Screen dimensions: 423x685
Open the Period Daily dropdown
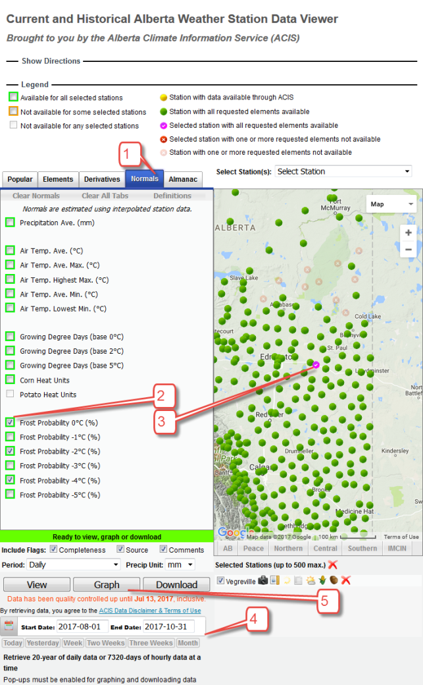74,564
